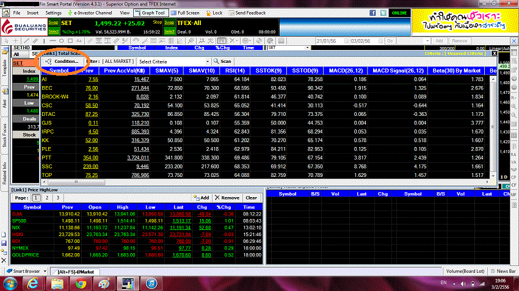This screenshot has width=519, height=291.
Task: Switch to Full Screen mode
Action: click(185, 13)
